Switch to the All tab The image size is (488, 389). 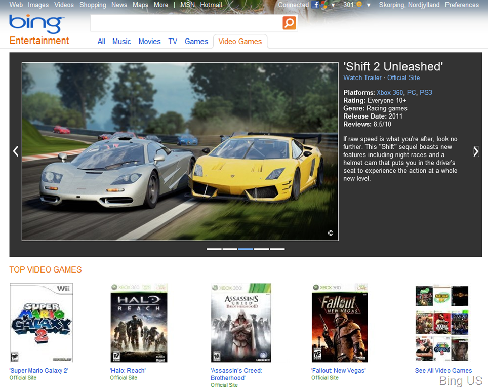tap(101, 42)
